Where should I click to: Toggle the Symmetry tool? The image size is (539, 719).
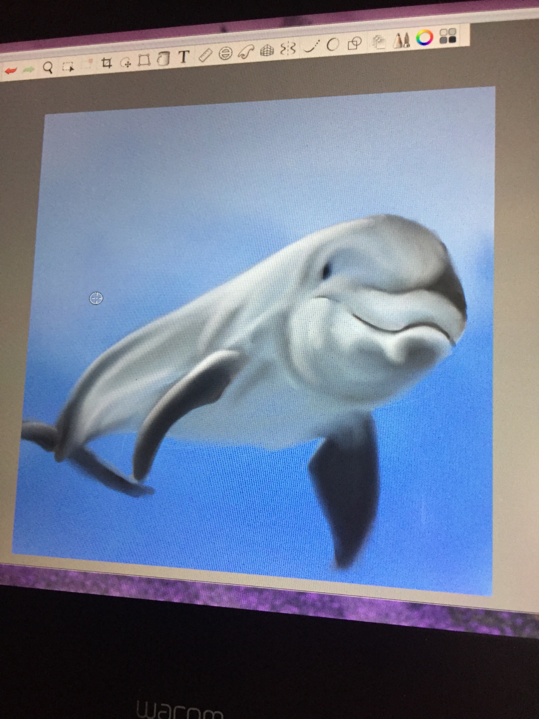pyautogui.click(x=288, y=49)
